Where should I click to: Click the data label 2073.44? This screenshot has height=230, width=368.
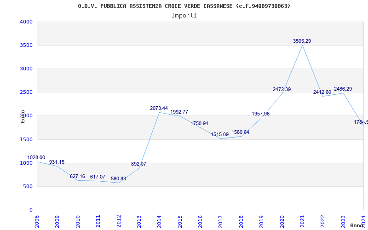click(x=159, y=108)
